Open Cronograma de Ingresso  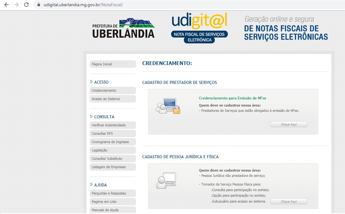(x=113, y=142)
